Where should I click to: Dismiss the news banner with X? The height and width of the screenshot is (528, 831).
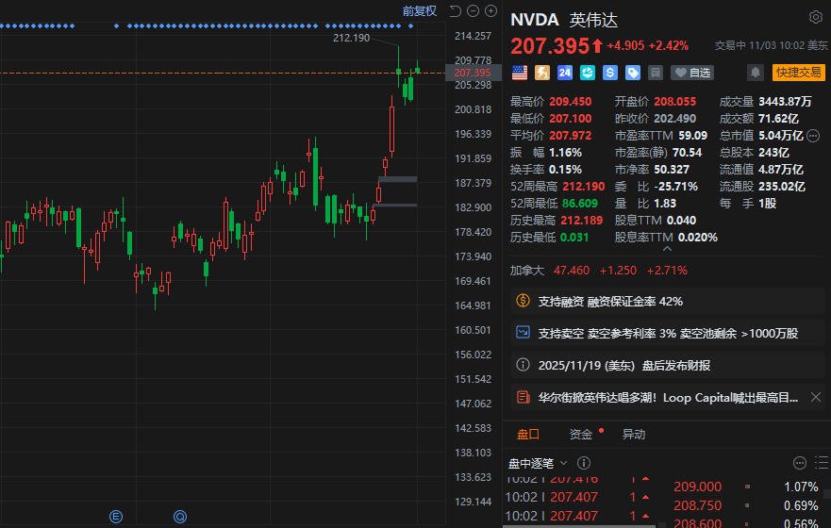pos(816,398)
